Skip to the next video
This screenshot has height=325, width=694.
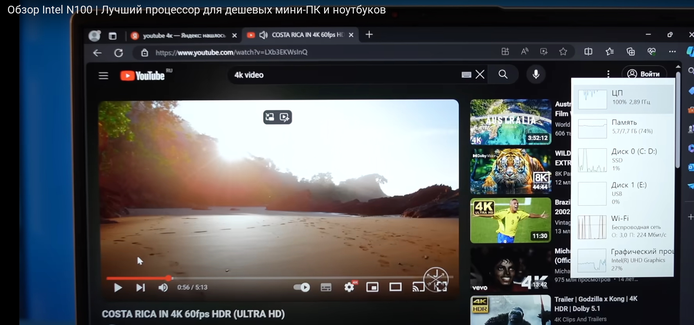click(140, 288)
